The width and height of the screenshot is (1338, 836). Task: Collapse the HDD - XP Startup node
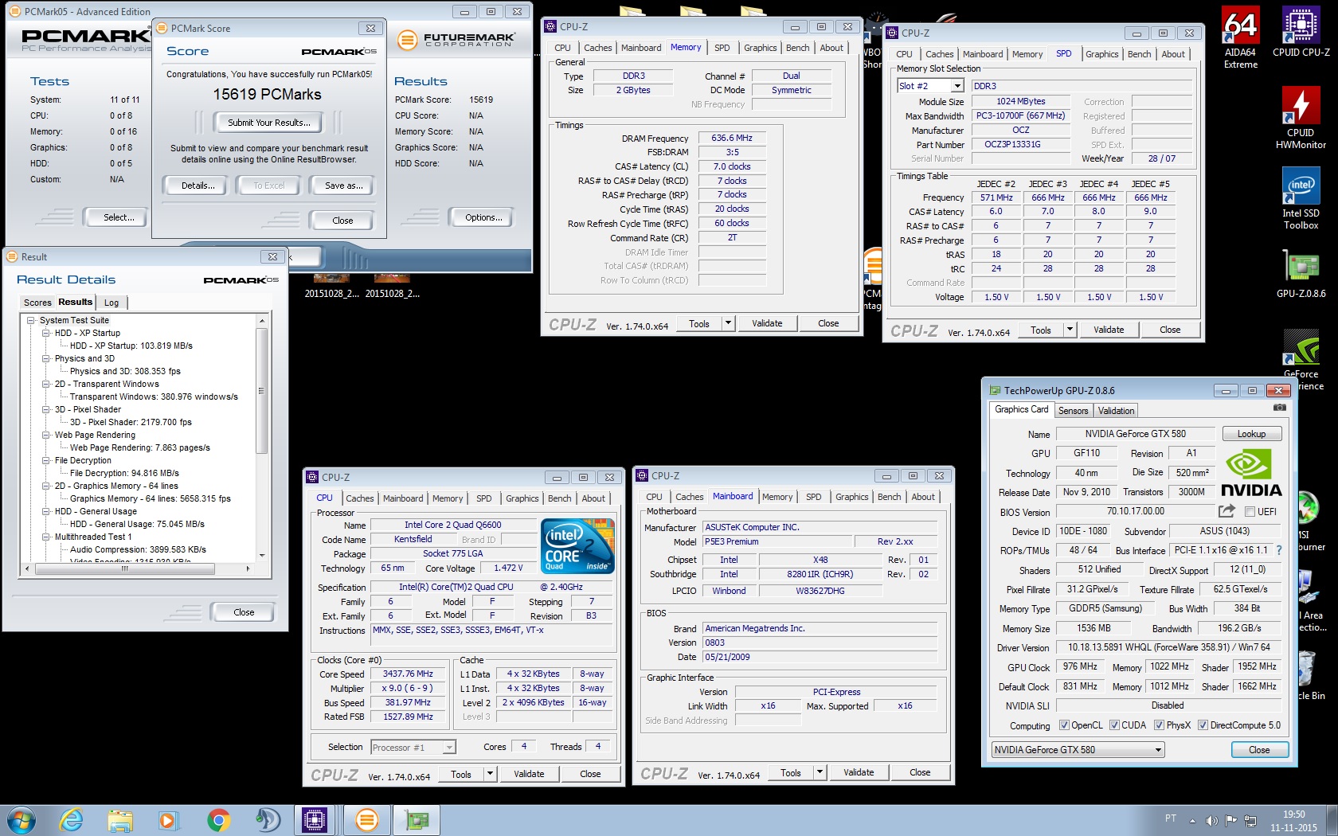pos(46,333)
